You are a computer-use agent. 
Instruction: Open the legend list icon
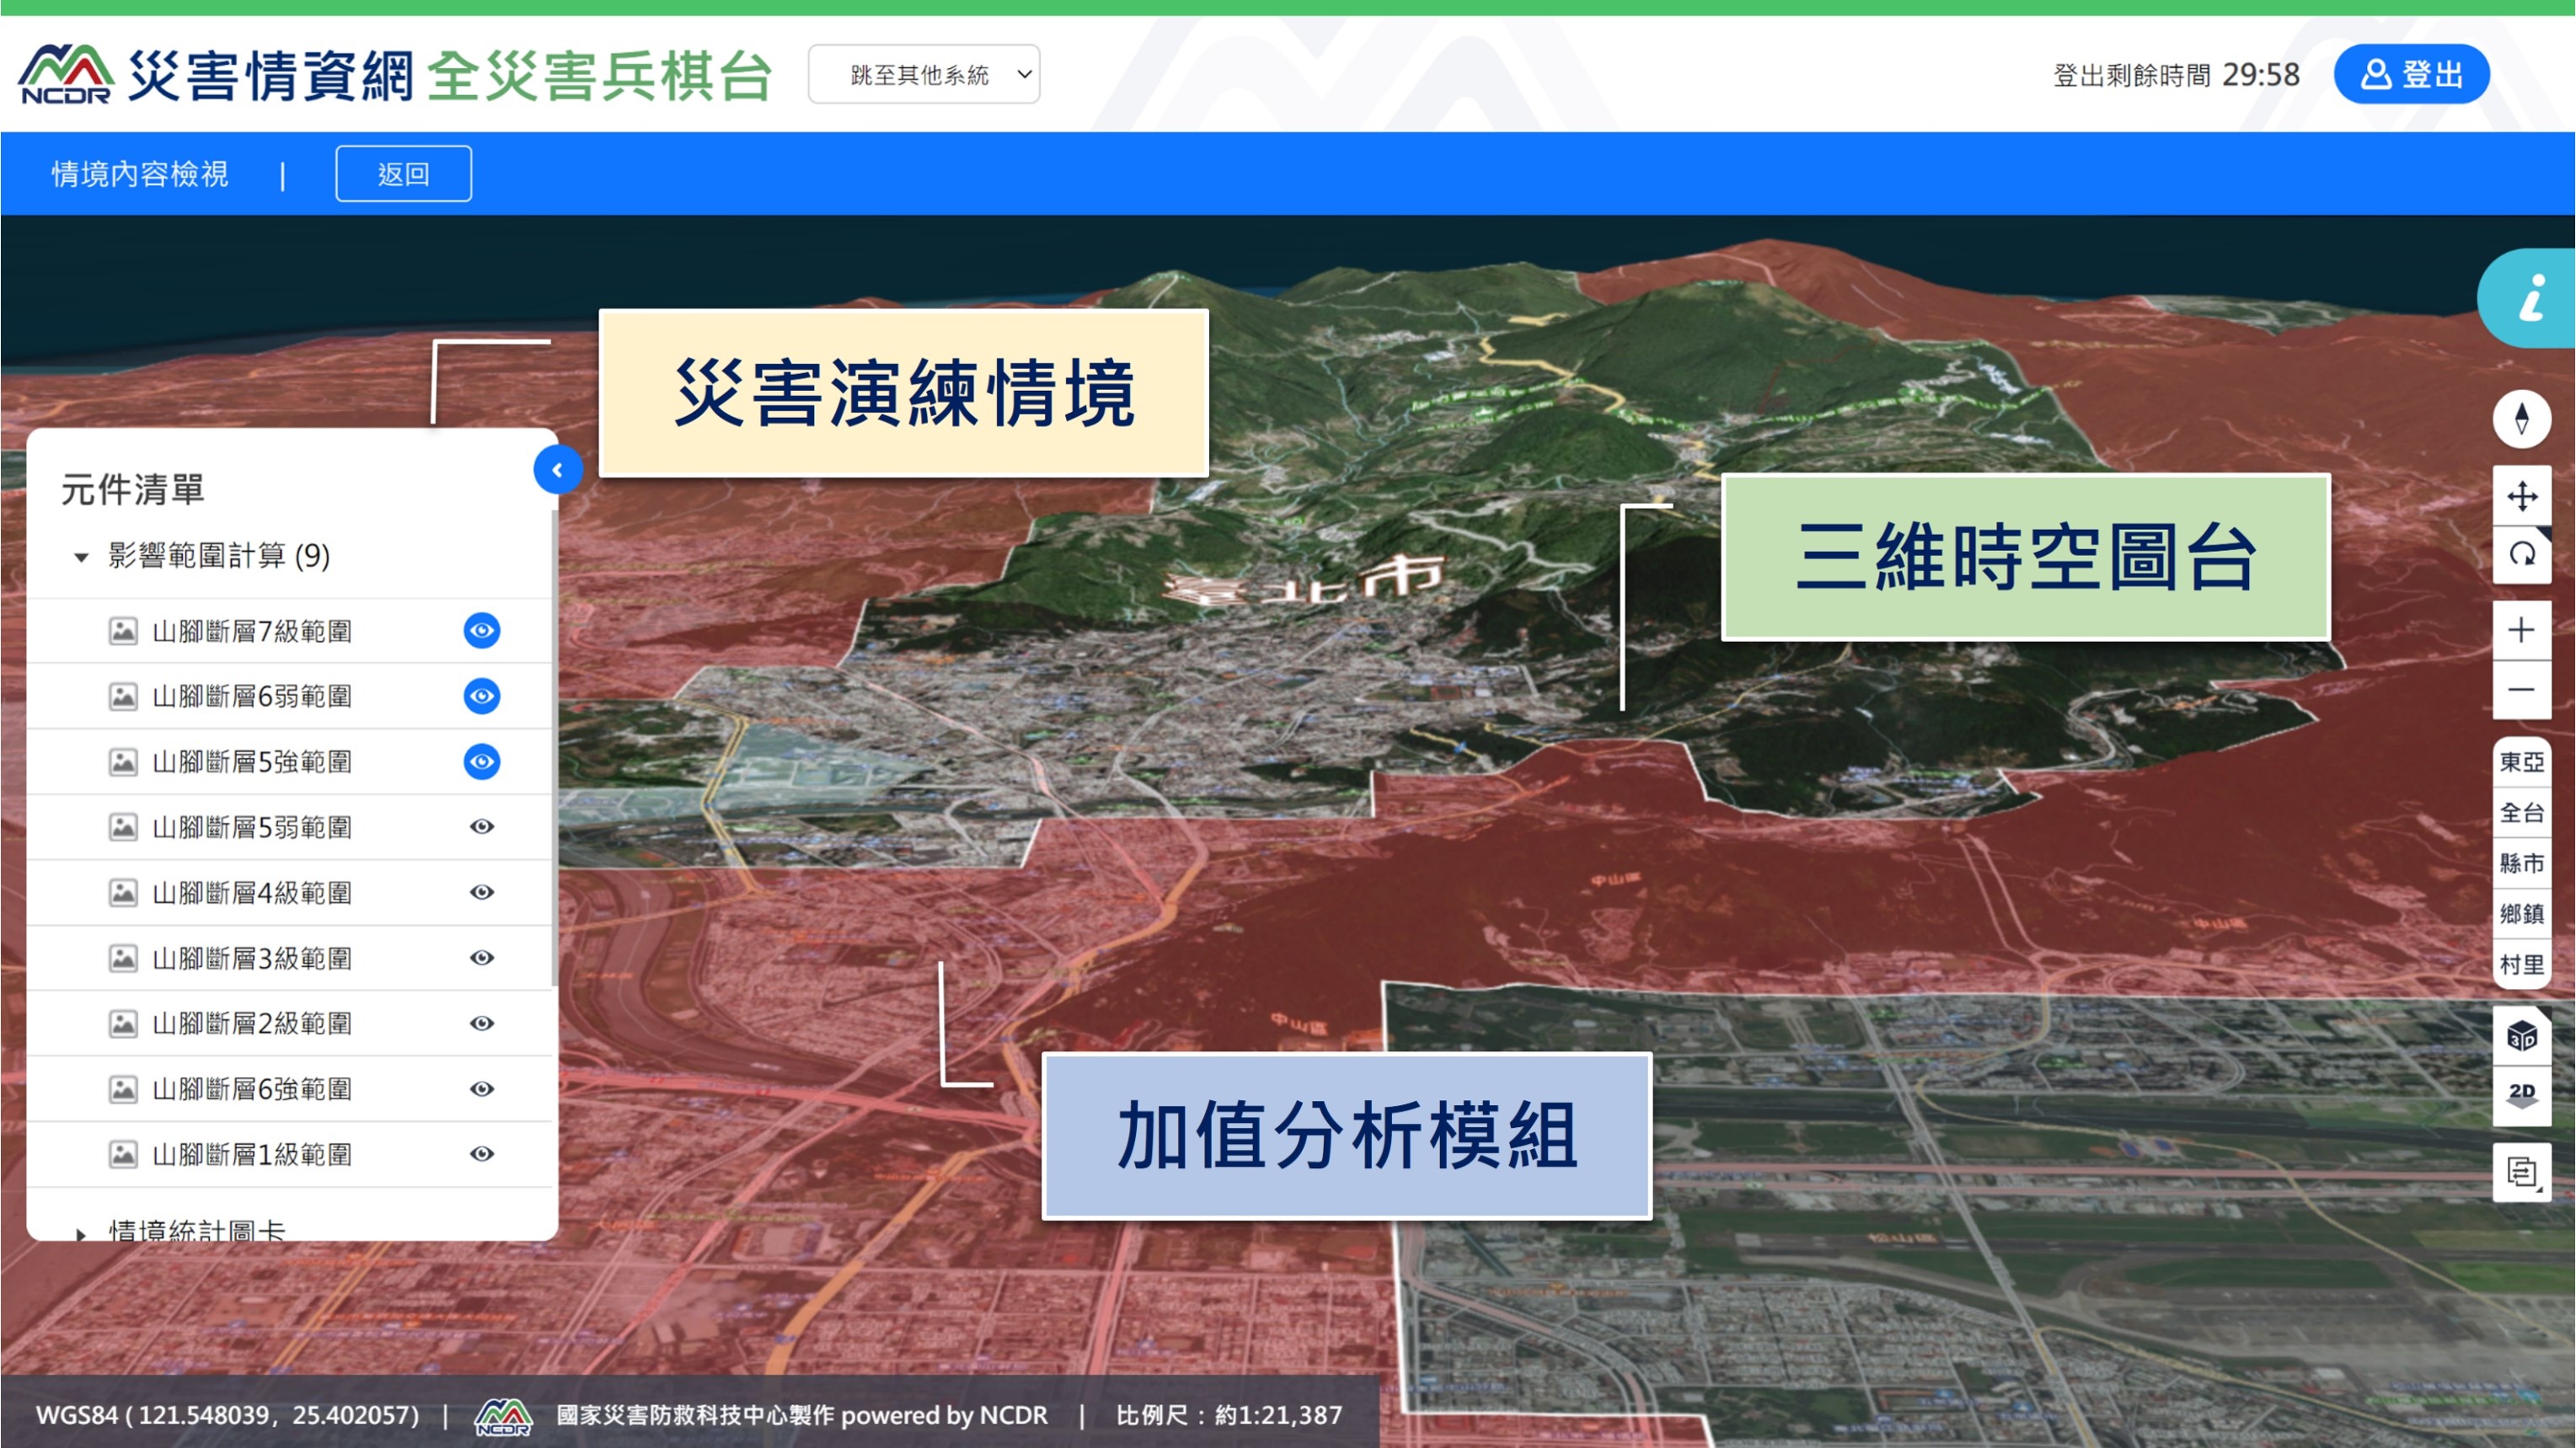click(2521, 1173)
